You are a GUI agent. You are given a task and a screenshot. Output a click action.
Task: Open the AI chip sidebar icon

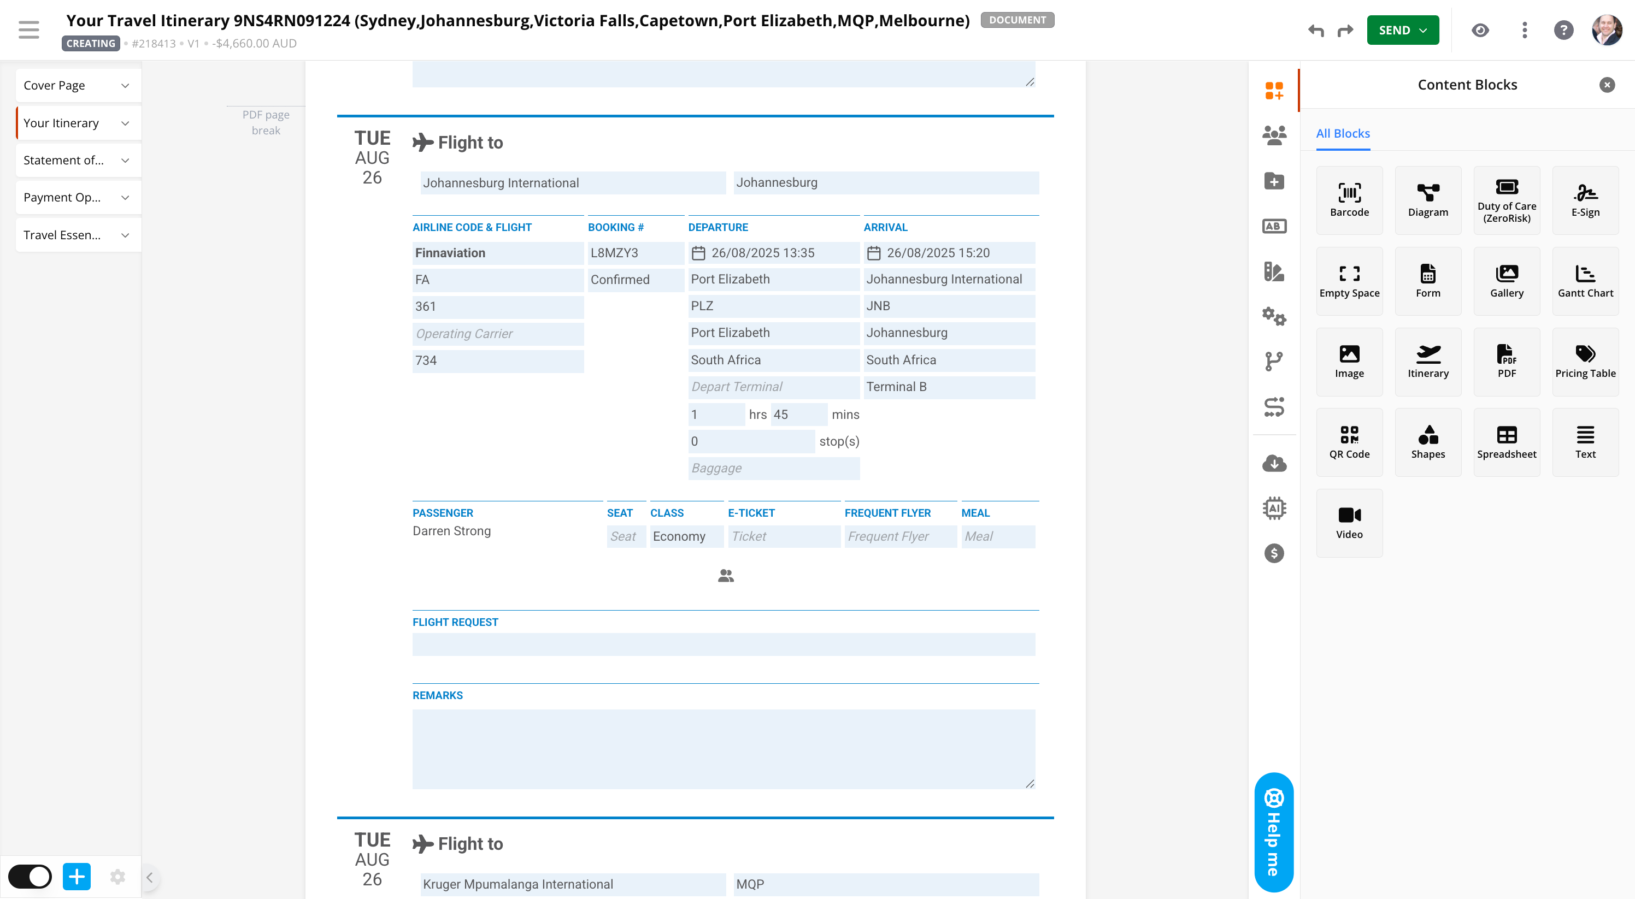click(x=1273, y=508)
